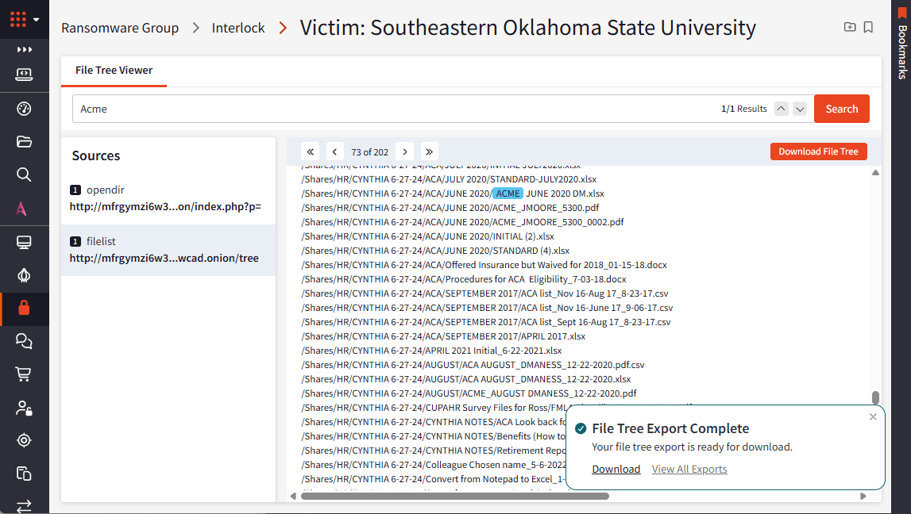
Task: Go to next page of file tree
Action: (405, 152)
